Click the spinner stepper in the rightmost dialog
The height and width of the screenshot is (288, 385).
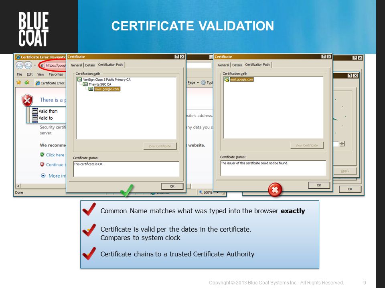click(x=342, y=144)
